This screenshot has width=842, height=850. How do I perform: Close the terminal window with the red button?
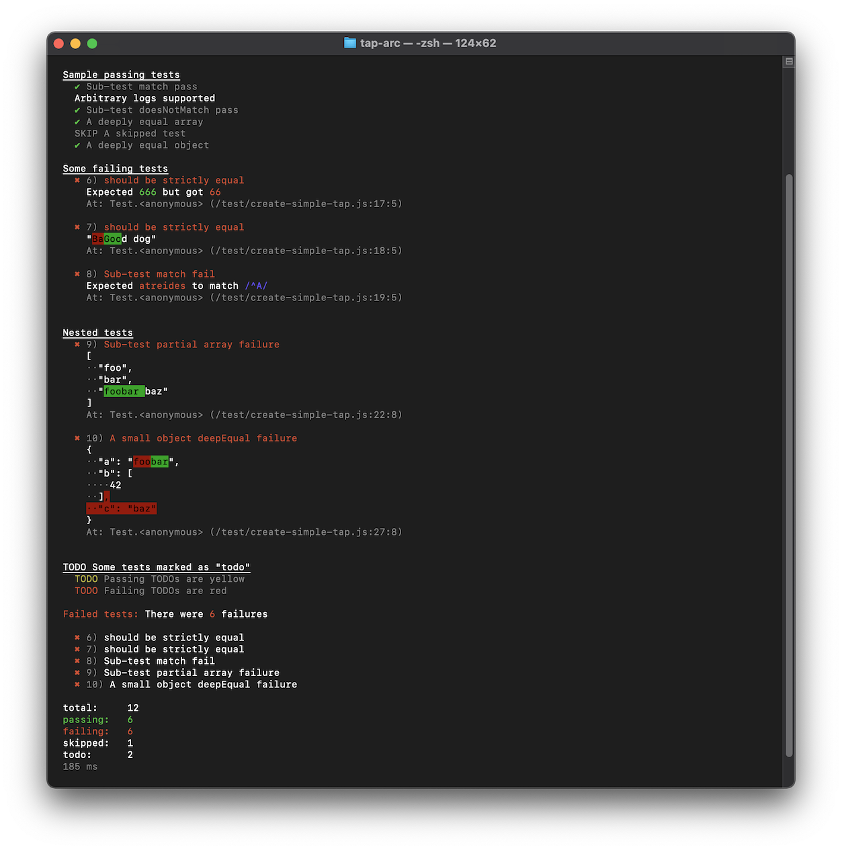[58, 44]
